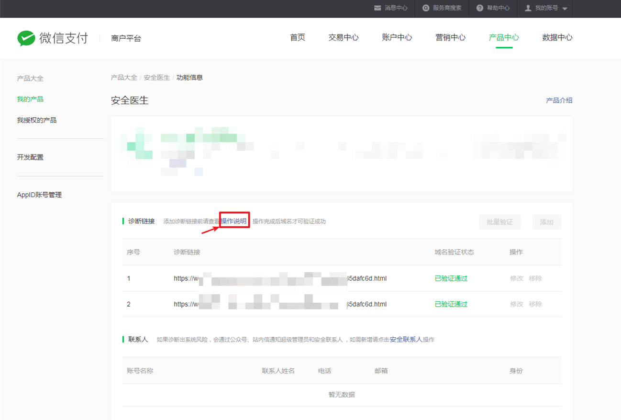Click 产品大全 in the breadcrumb

[x=124, y=77]
